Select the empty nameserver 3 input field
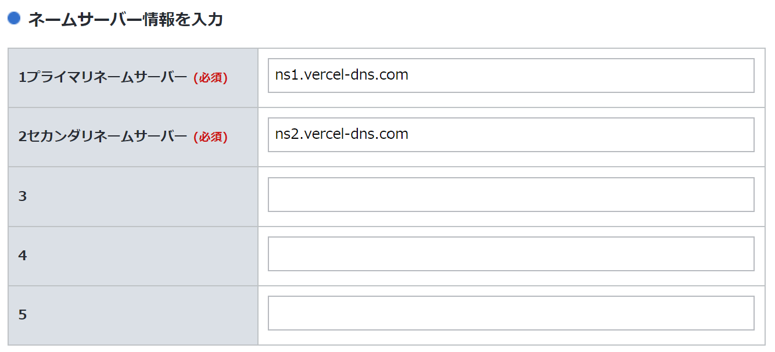Screen dimensions: 775x352 511,195
